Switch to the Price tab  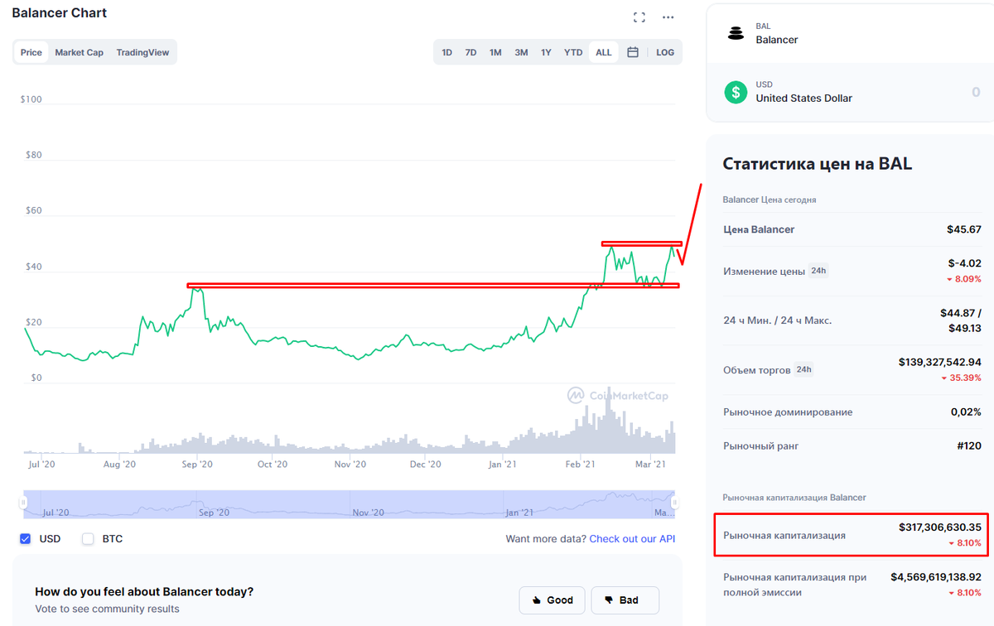31,52
